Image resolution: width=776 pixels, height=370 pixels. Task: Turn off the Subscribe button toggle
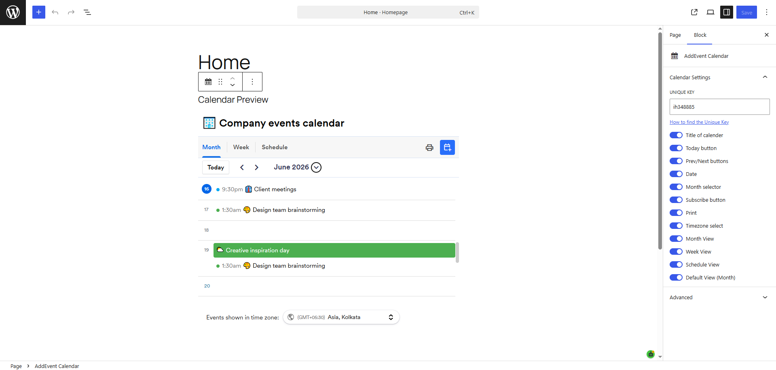coord(676,200)
